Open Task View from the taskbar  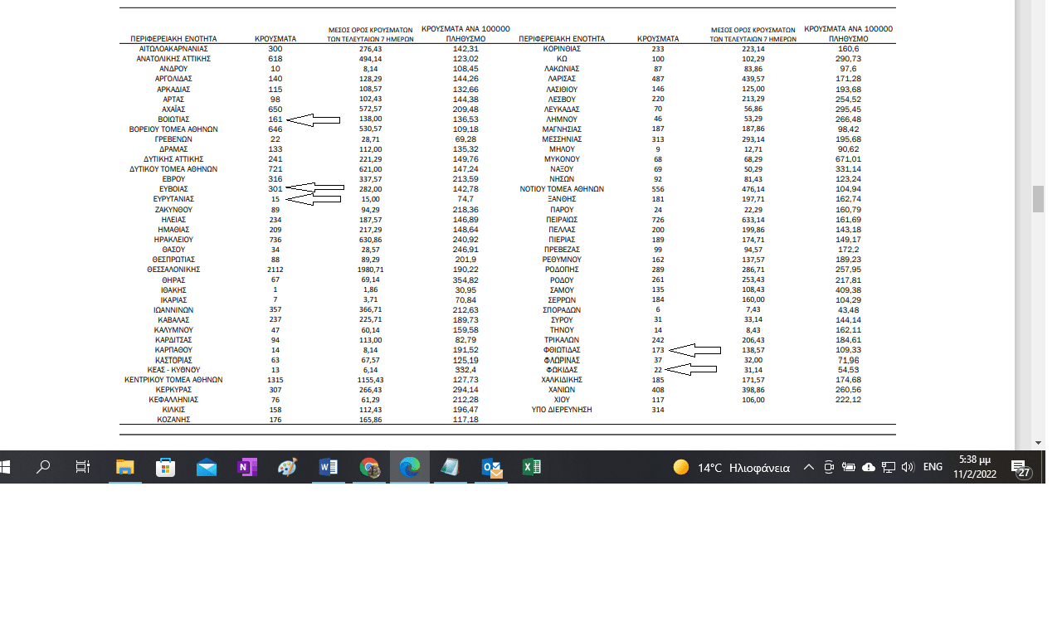83,468
